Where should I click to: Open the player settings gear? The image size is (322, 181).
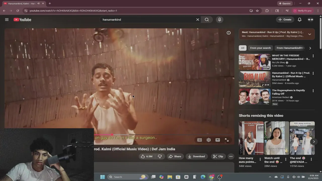tap(209, 140)
